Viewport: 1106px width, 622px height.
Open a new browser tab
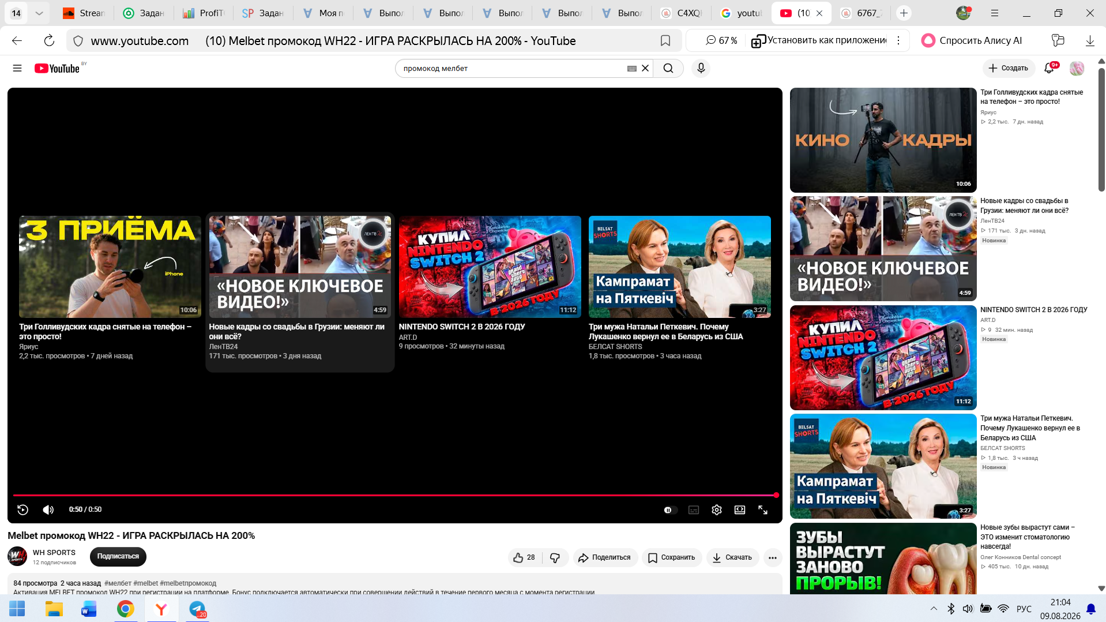point(904,13)
